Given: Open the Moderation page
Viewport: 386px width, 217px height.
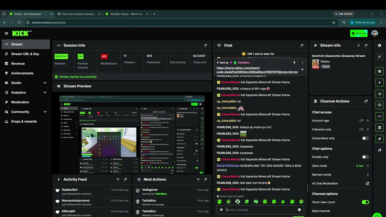Looking at the screenshot, I should (26, 102).
